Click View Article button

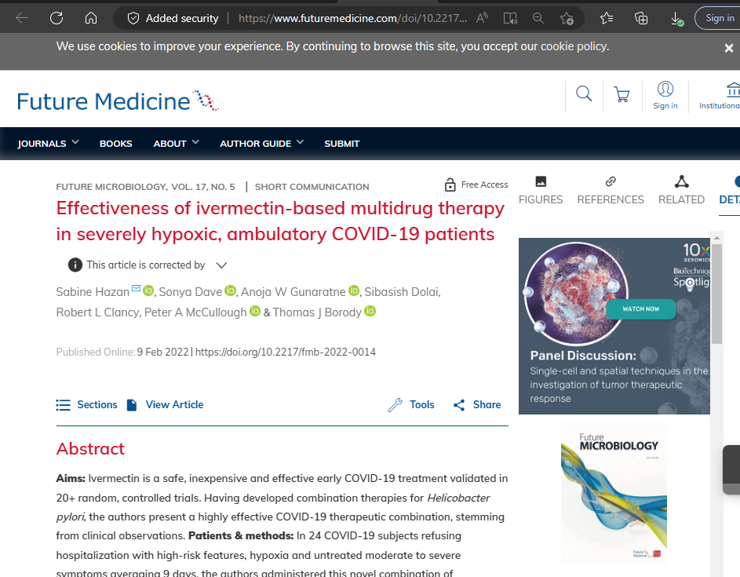(x=165, y=404)
